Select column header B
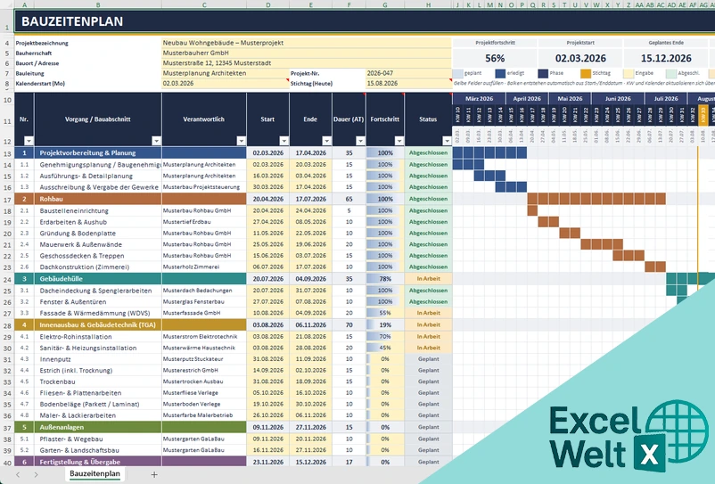 [98, 4]
